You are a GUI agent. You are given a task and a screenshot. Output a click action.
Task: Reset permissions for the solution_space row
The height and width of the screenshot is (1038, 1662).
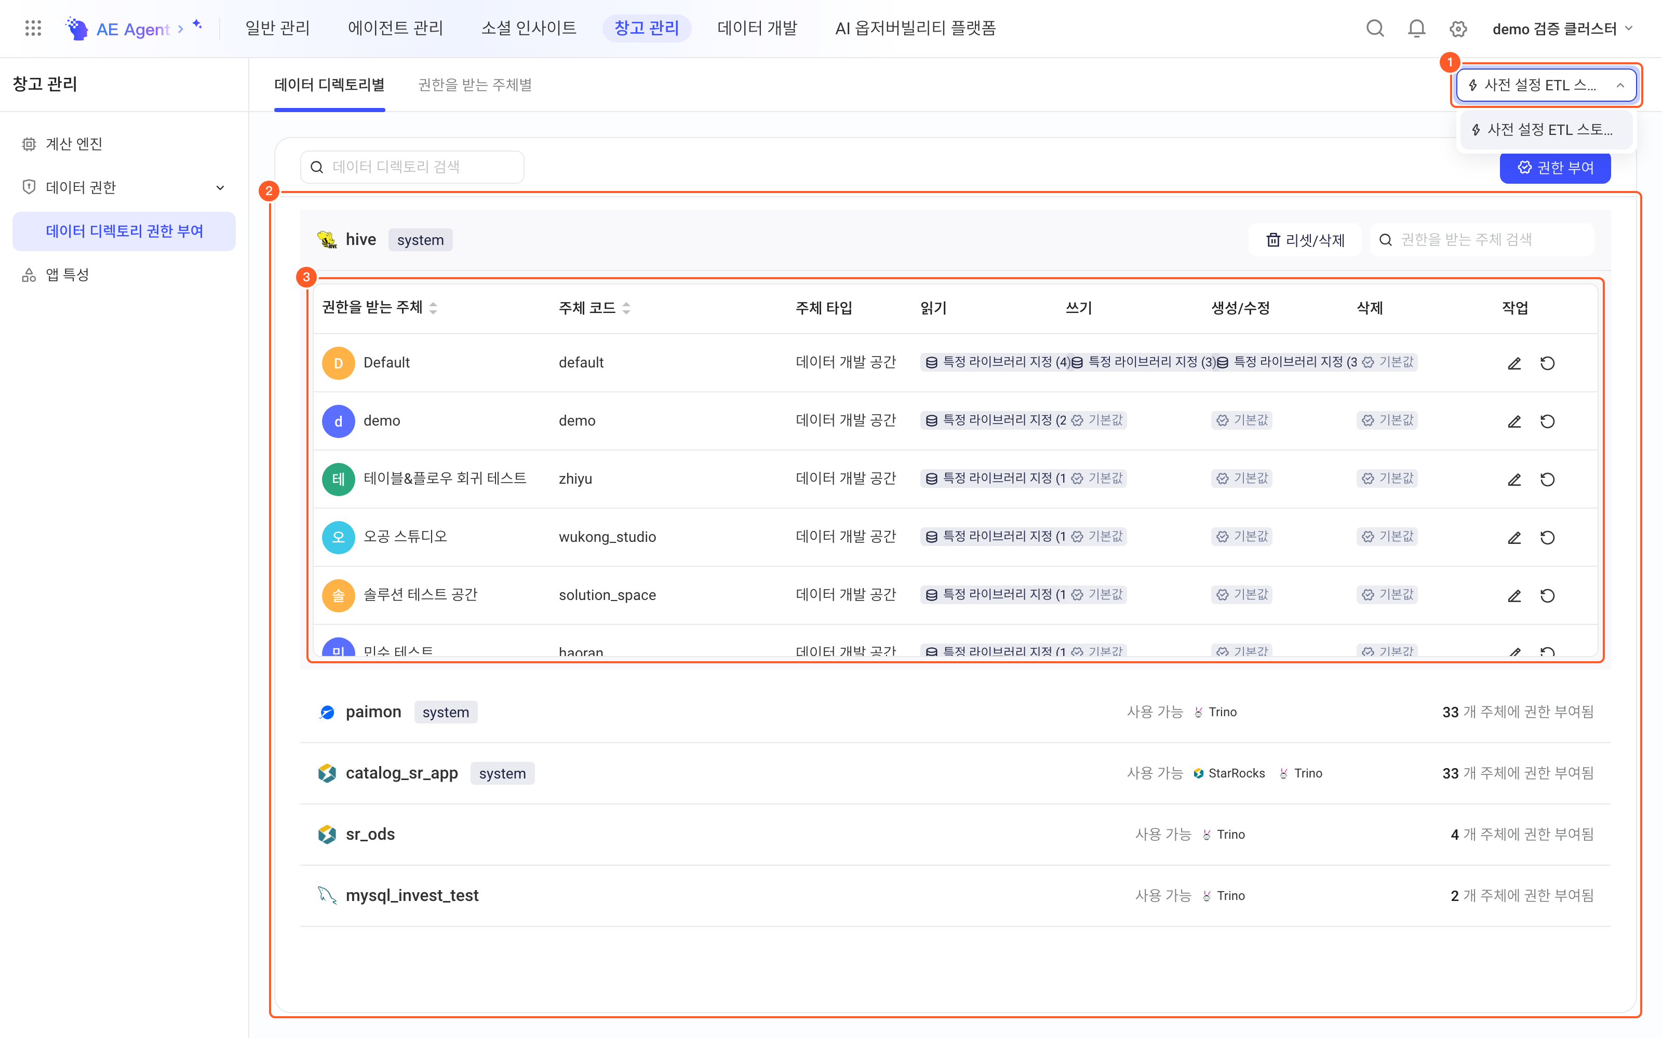[1547, 595]
